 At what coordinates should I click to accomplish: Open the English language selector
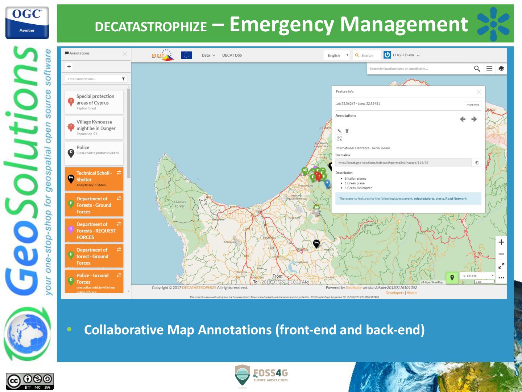337,55
